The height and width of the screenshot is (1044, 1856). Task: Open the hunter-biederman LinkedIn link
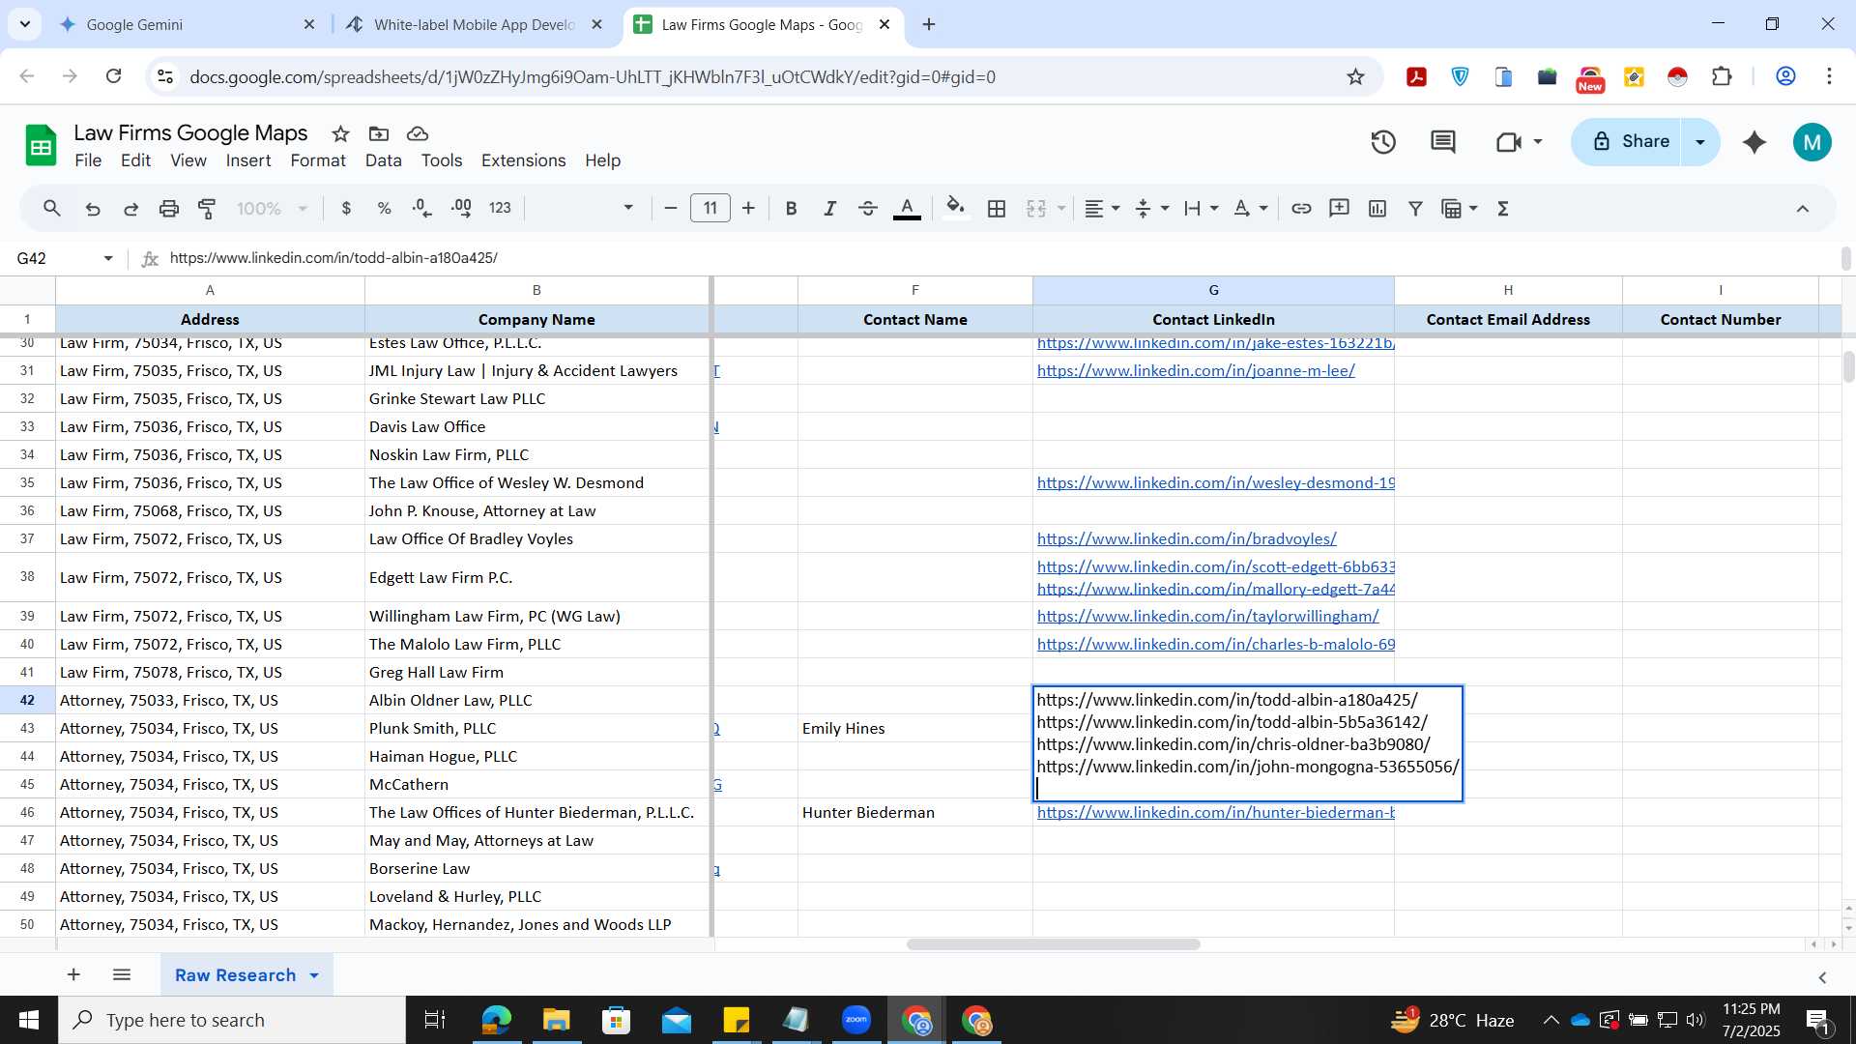1215,812
